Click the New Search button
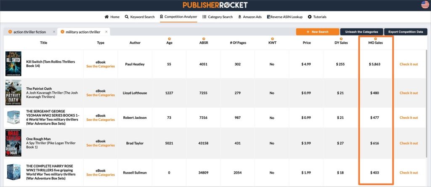Image resolution: width=431 pixels, height=187 pixels. [317, 32]
